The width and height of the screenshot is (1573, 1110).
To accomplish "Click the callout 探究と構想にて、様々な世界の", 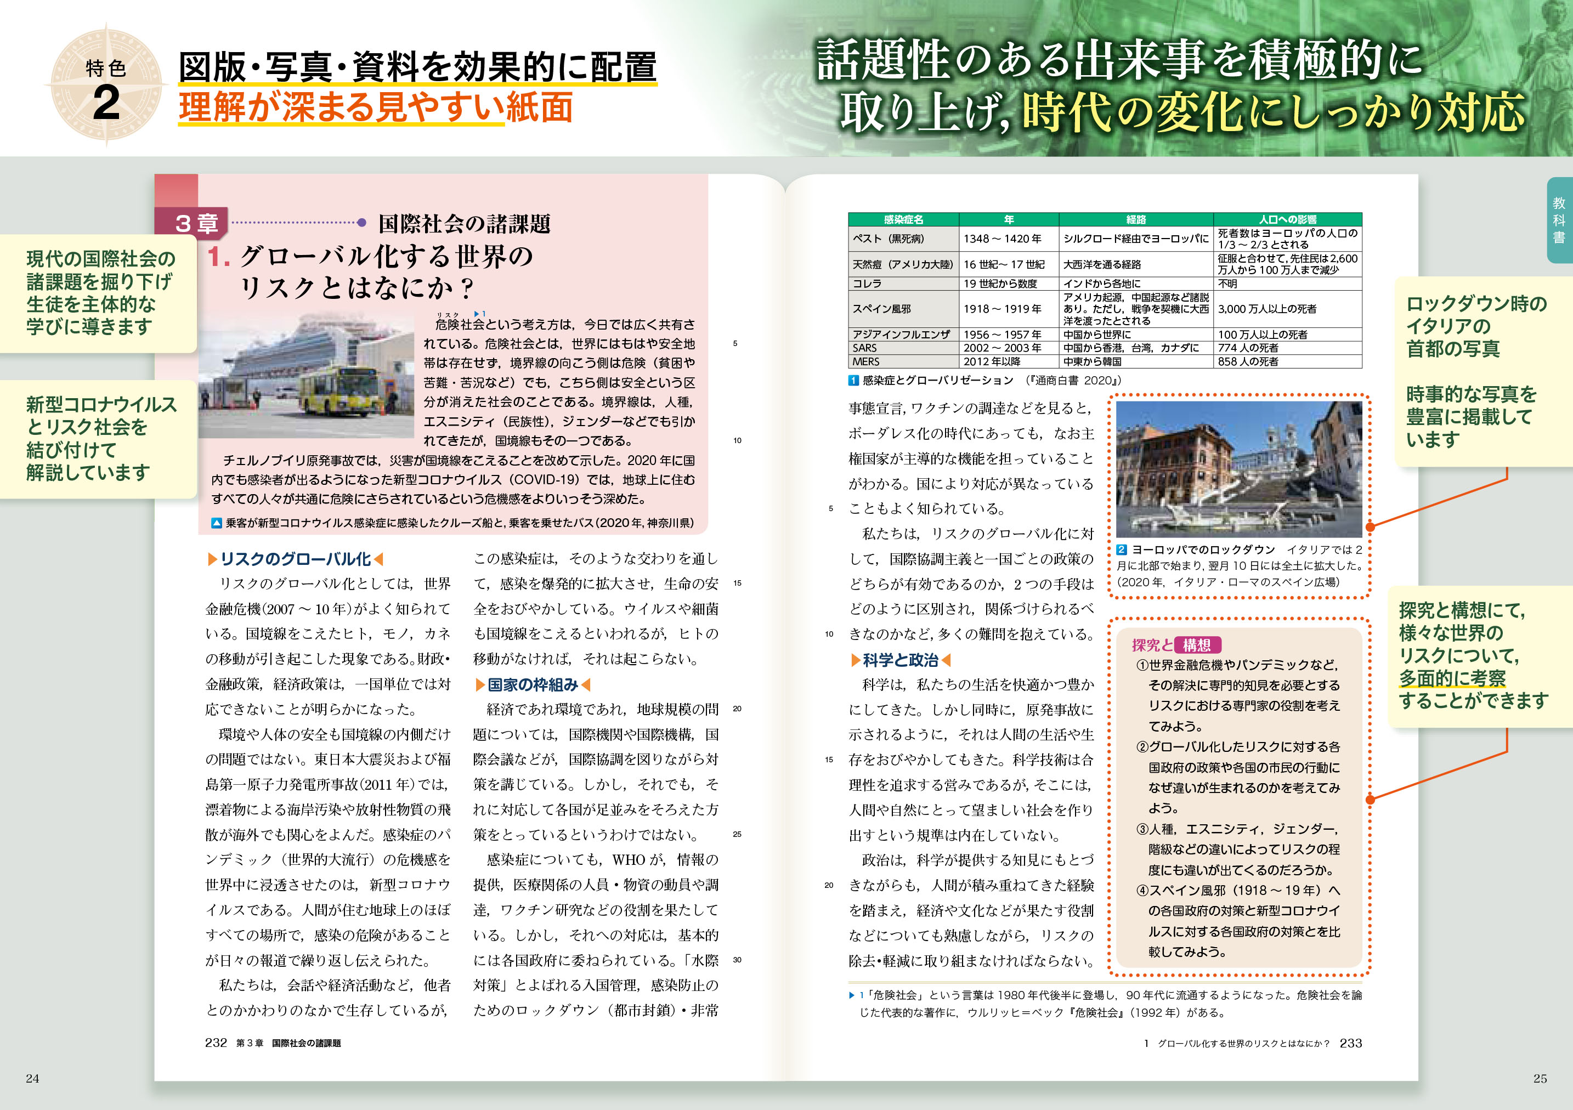I will [x=1480, y=656].
